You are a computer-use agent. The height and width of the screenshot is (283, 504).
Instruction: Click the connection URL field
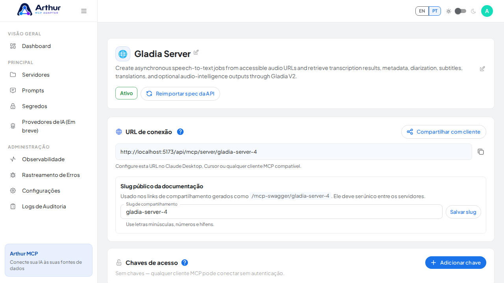pos(294,152)
